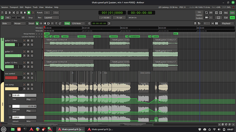Click the green Stop transport button
The width and height of the screenshot is (236, 132).
click(x=29, y=13)
